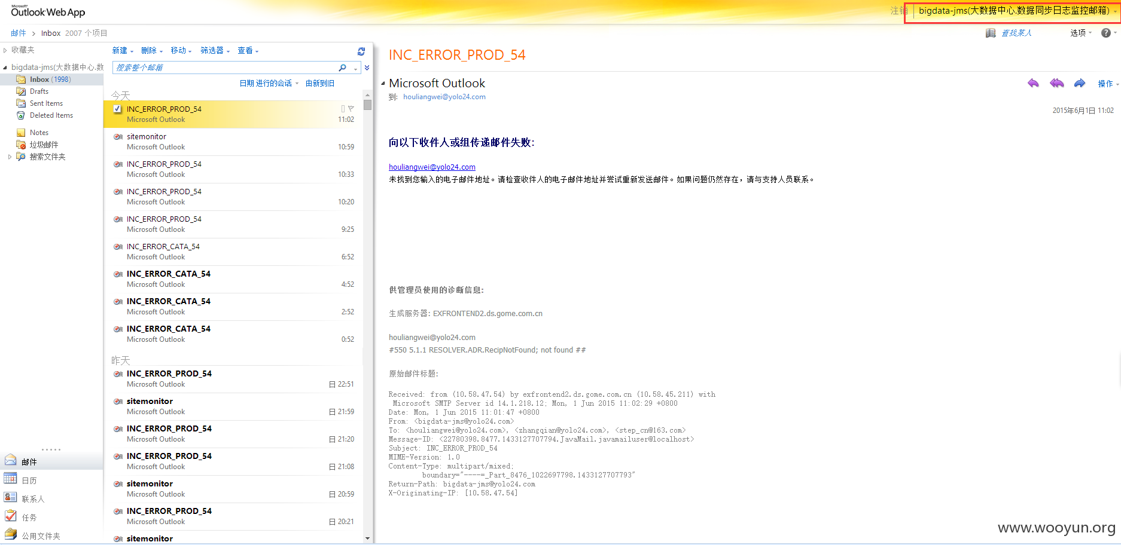This screenshot has width=1121, height=545.
Task: Open the 日期 进行的会话 sort dropdown
Action: pos(269,84)
